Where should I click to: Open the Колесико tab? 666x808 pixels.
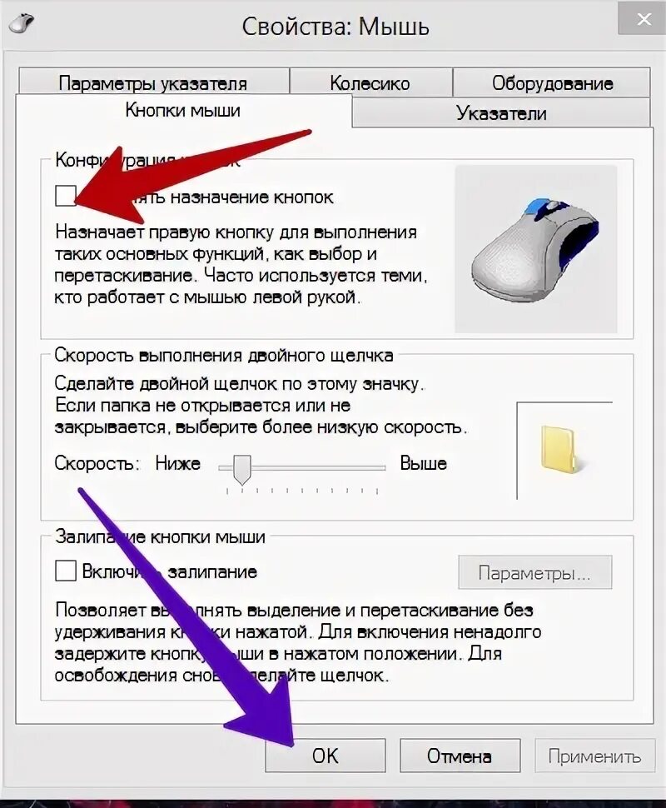pyautogui.click(x=370, y=82)
